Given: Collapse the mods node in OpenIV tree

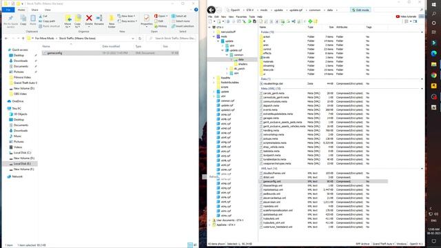Looking at the screenshot, I should click(x=214, y=37).
